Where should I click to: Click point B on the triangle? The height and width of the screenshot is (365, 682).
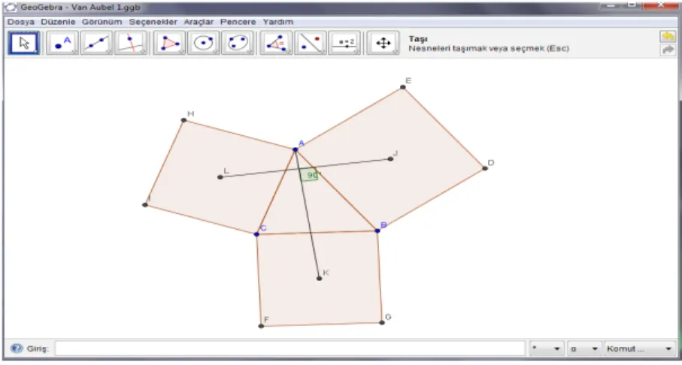377,231
